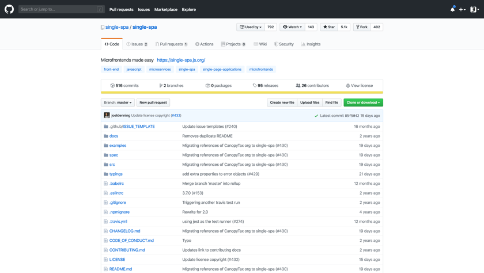This screenshot has width=484, height=273.
Task: Open Marketplace in top navigation
Action: 166,10
